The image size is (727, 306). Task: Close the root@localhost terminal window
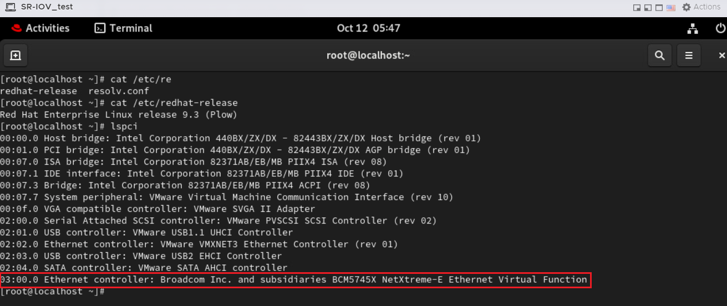click(x=721, y=55)
